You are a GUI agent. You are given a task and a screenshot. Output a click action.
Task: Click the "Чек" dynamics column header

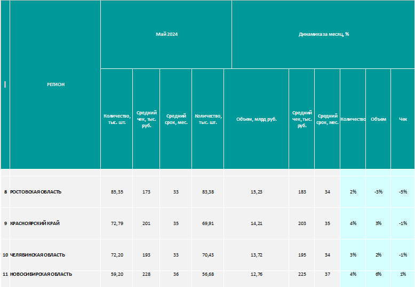pyautogui.click(x=403, y=119)
